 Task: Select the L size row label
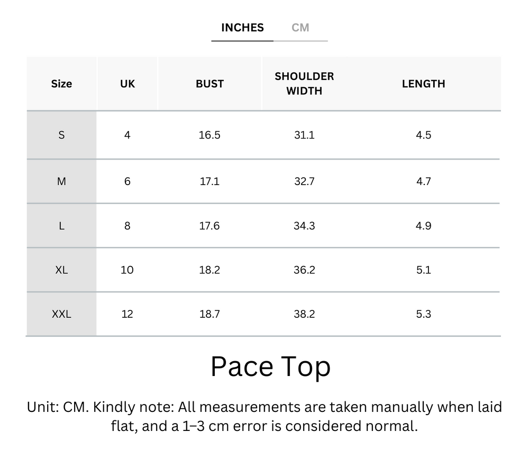61,226
